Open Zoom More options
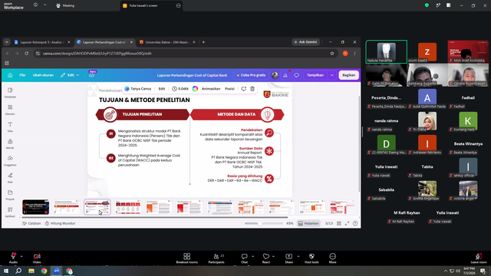Screen dimensions: 491x276 point(332,258)
